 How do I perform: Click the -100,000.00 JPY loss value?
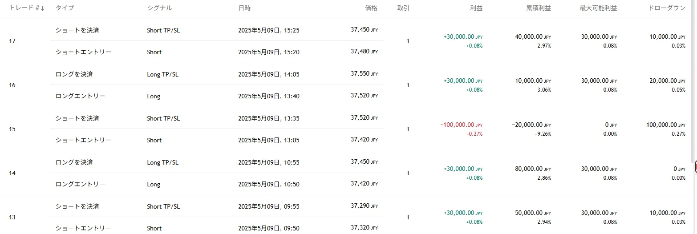click(461, 125)
